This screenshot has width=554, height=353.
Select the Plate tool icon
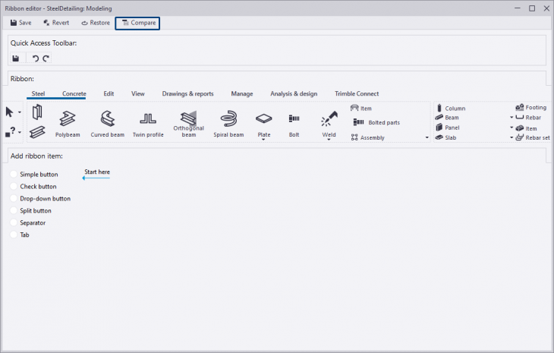(x=264, y=119)
